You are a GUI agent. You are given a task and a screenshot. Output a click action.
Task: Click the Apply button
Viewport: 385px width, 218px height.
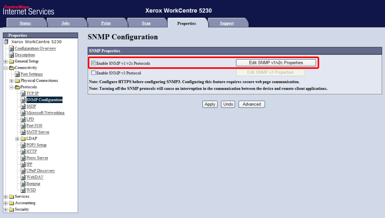point(210,104)
